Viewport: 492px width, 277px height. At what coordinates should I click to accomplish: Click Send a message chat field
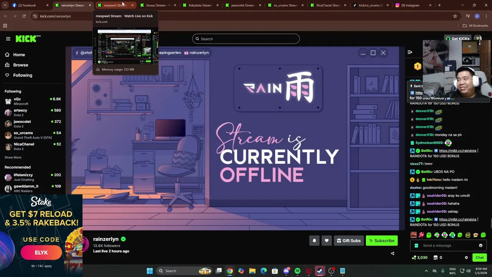[448, 245]
